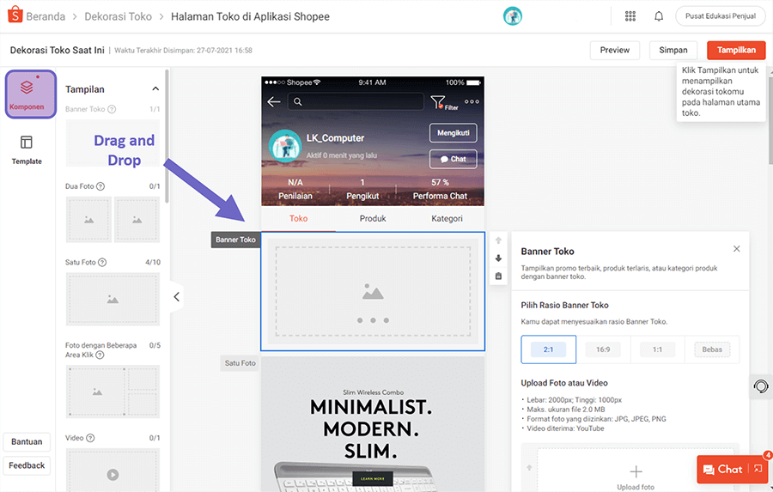773x492 pixels.
Task: Collapse the component sidebar with left arrow
Action: coord(176,297)
